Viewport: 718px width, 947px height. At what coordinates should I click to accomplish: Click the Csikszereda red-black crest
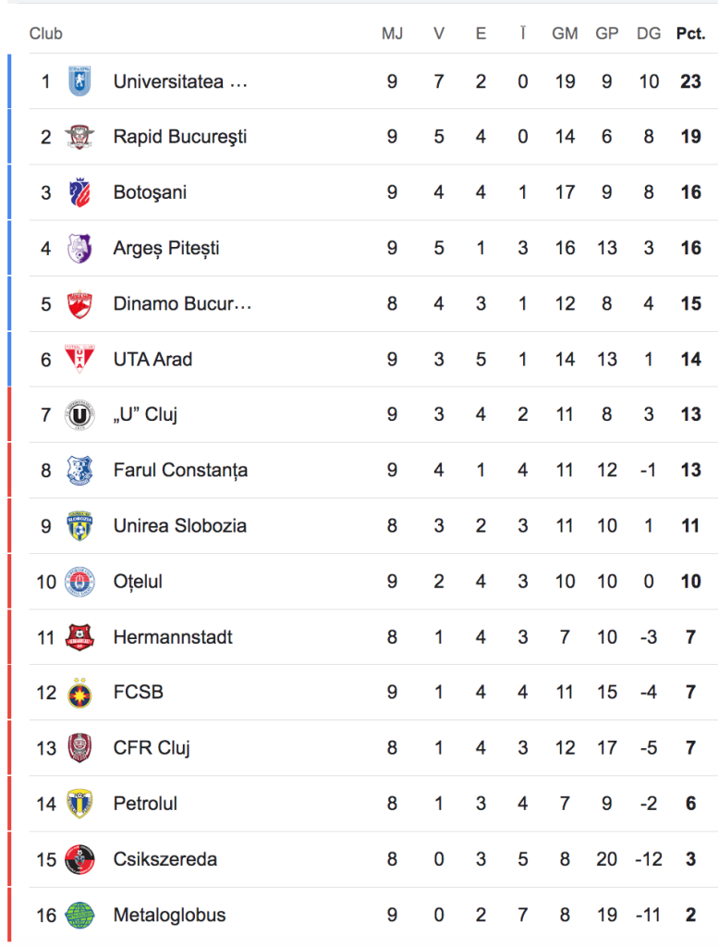click(x=79, y=859)
